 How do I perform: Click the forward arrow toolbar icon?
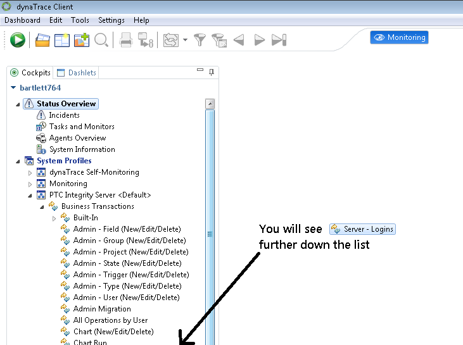coord(259,40)
